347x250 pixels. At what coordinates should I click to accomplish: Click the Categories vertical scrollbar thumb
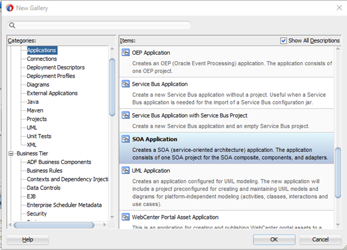tap(112, 87)
